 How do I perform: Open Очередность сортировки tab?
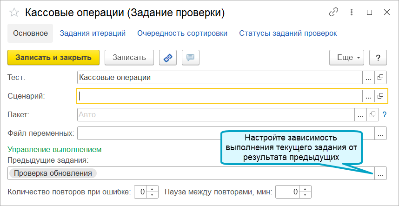coord(182,33)
